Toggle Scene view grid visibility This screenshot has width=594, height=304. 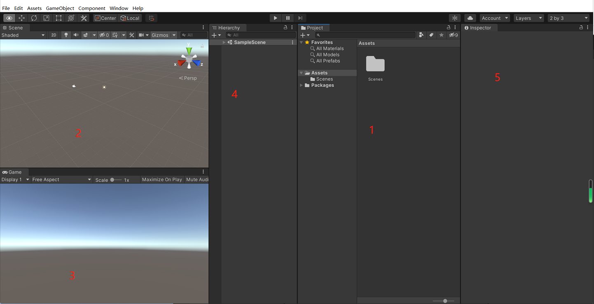coord(115,35)
